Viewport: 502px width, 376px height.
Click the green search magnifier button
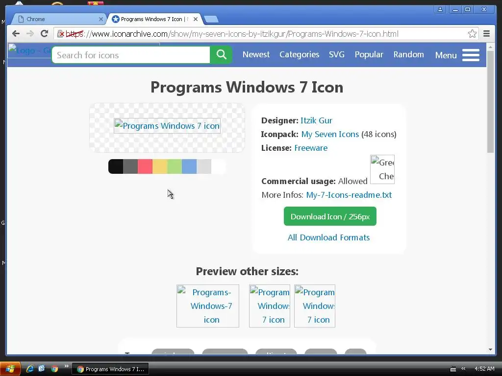pos(221,55)
